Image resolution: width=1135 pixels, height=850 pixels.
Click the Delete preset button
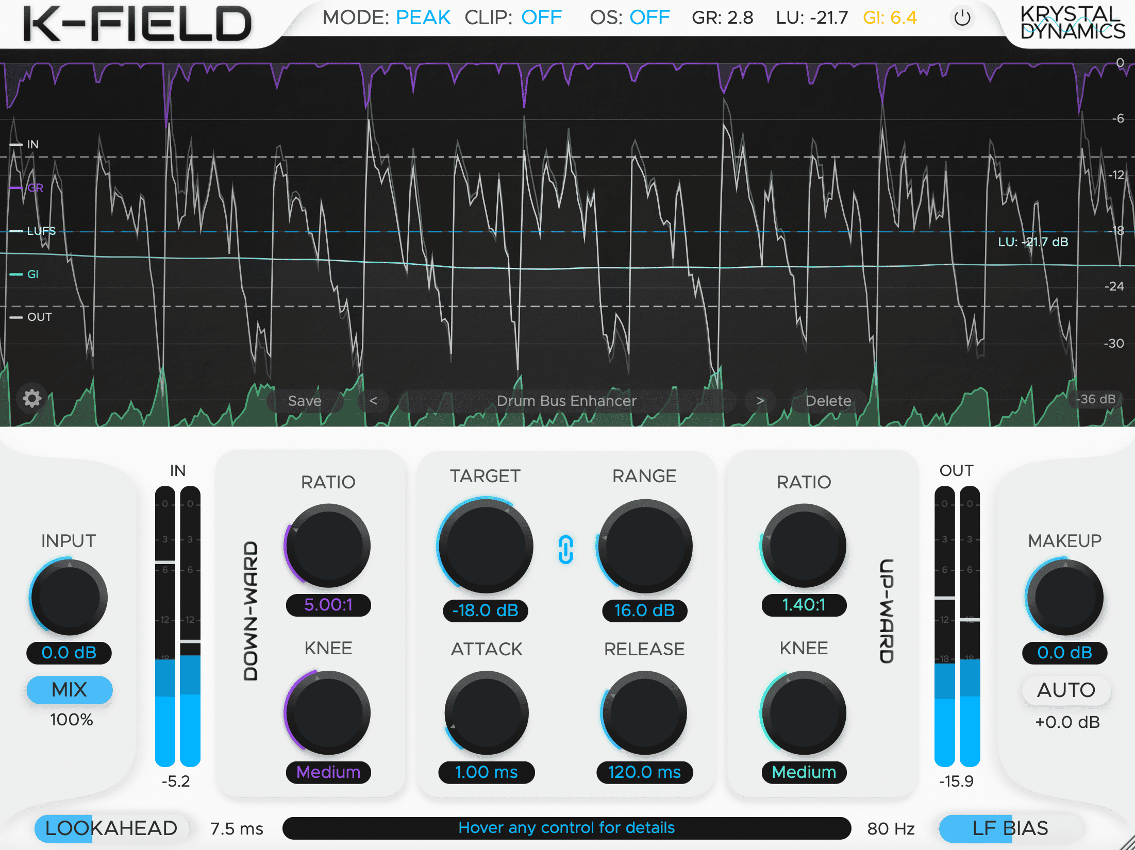828,400
